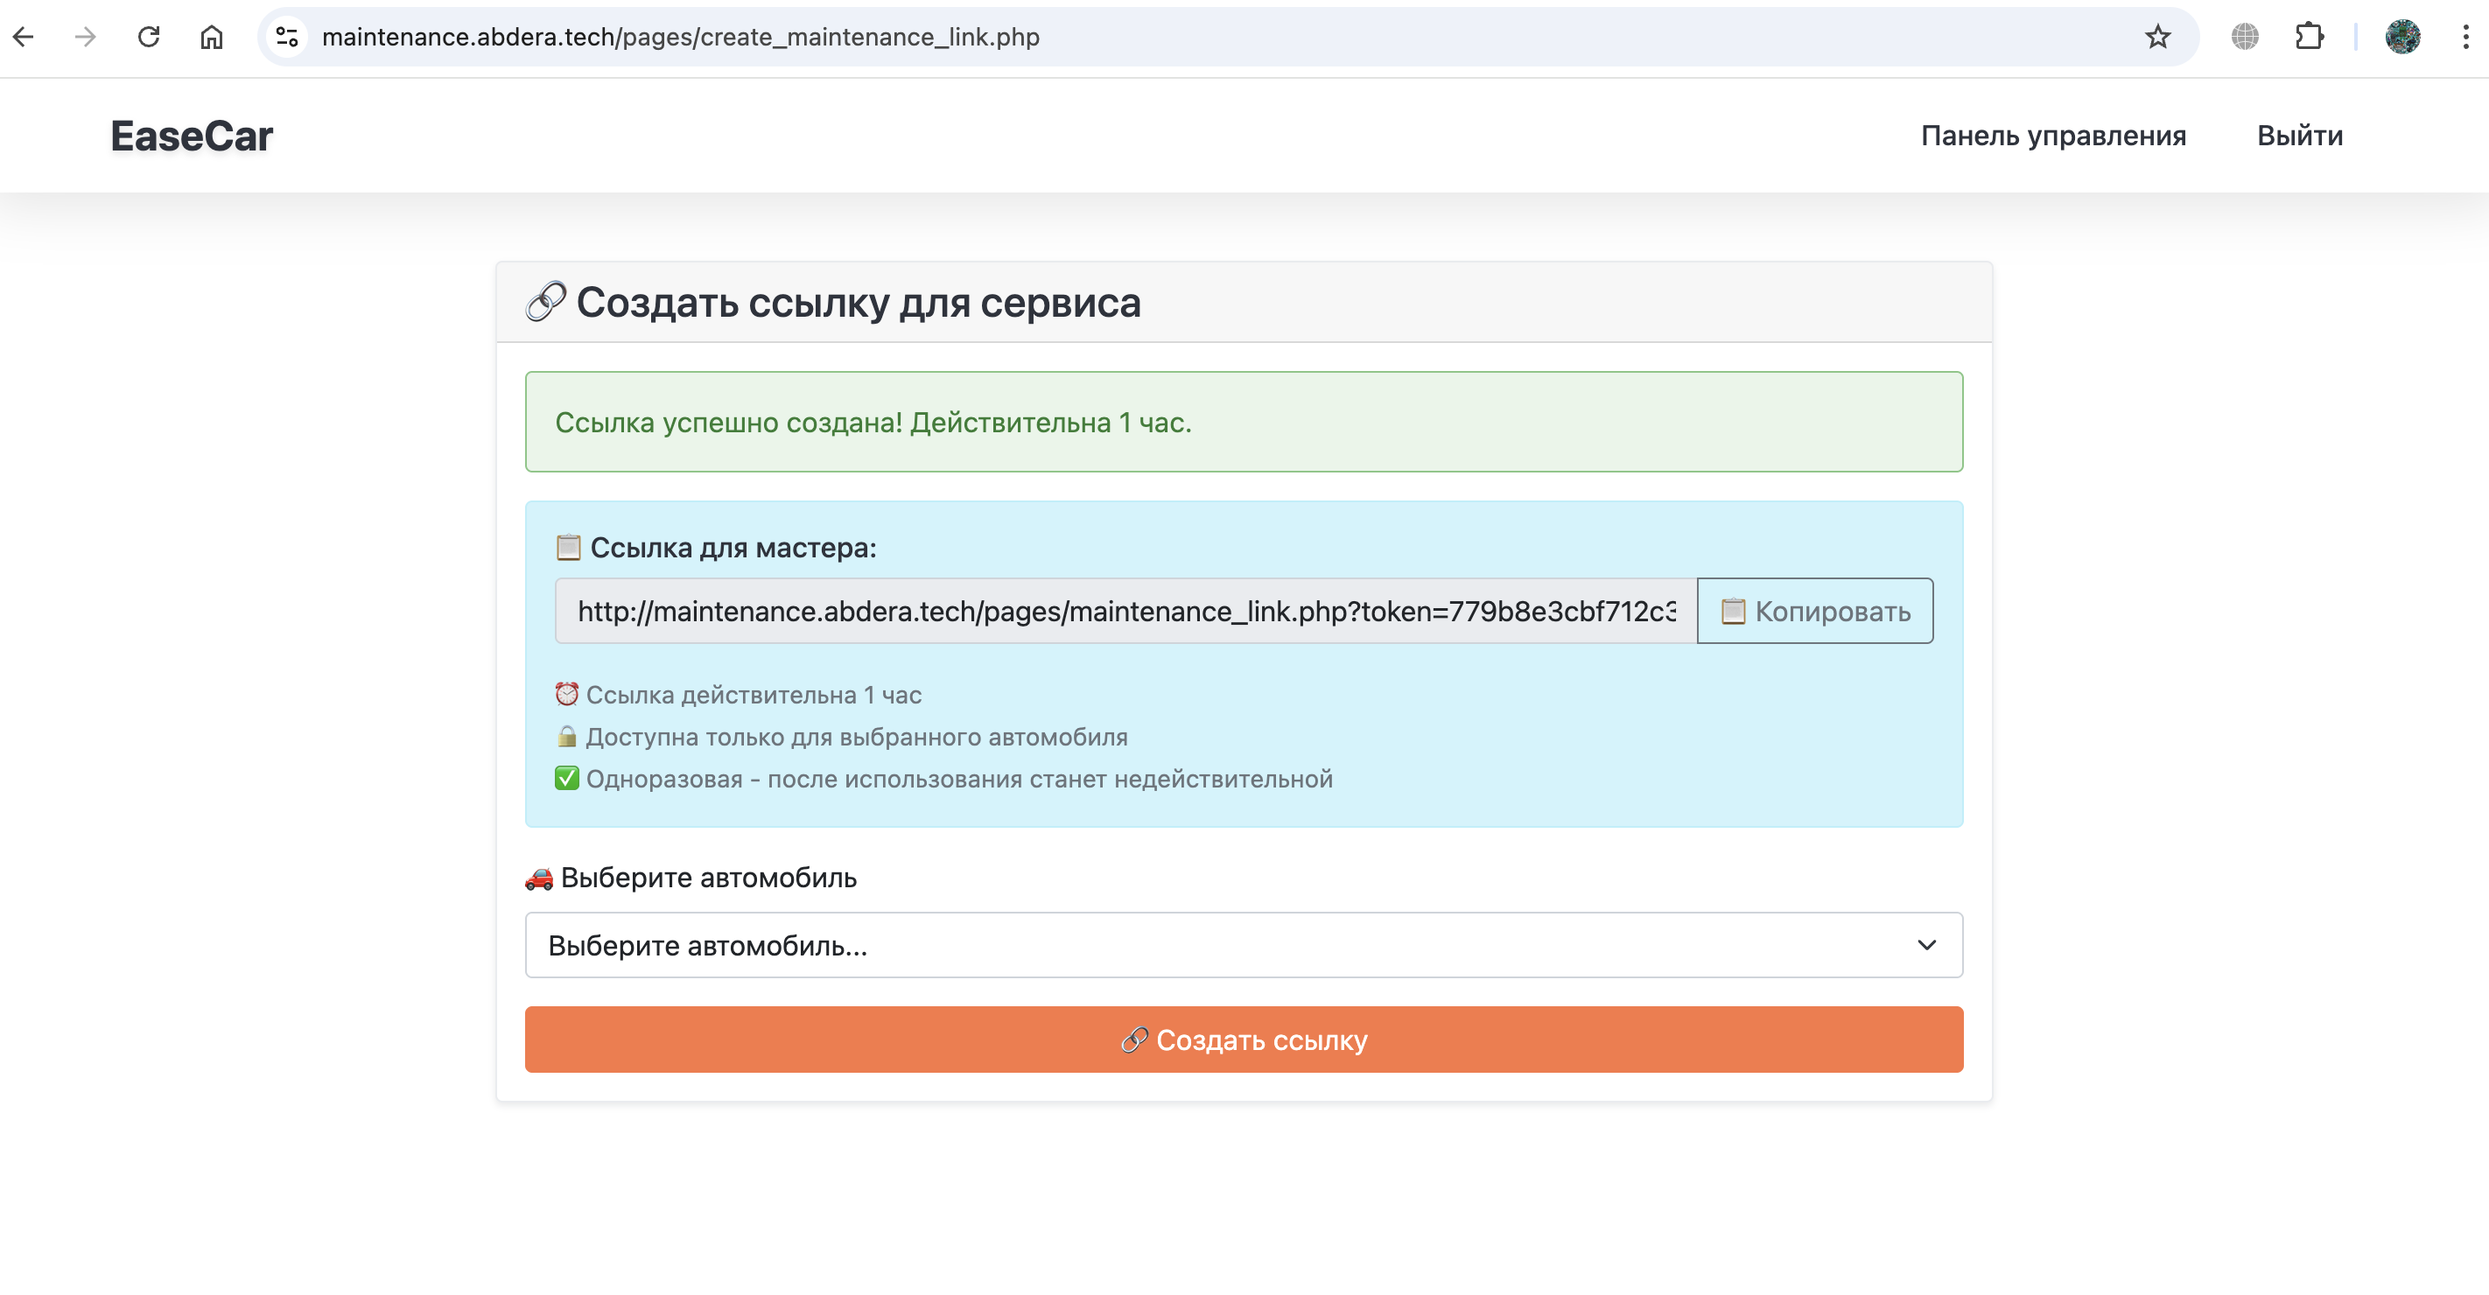Image resolution: width=2489 pixels, height=1295 pixels.
Task: Bookmark this page with star icon
Action: pyautogui.click(x=2157, y=37)
